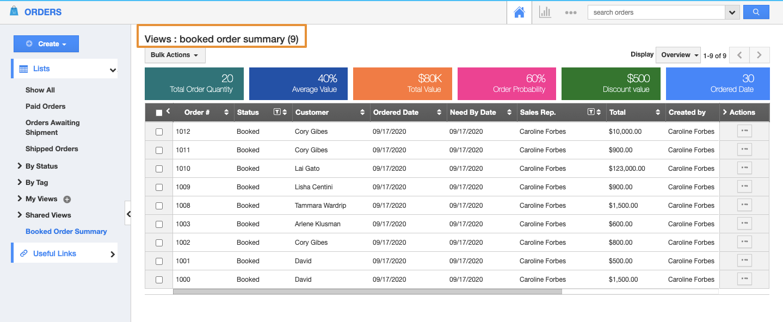Viewport: 783px width, 322px height.
Task: Select the checkbox for order 1001
Action: tap(159, 261)
